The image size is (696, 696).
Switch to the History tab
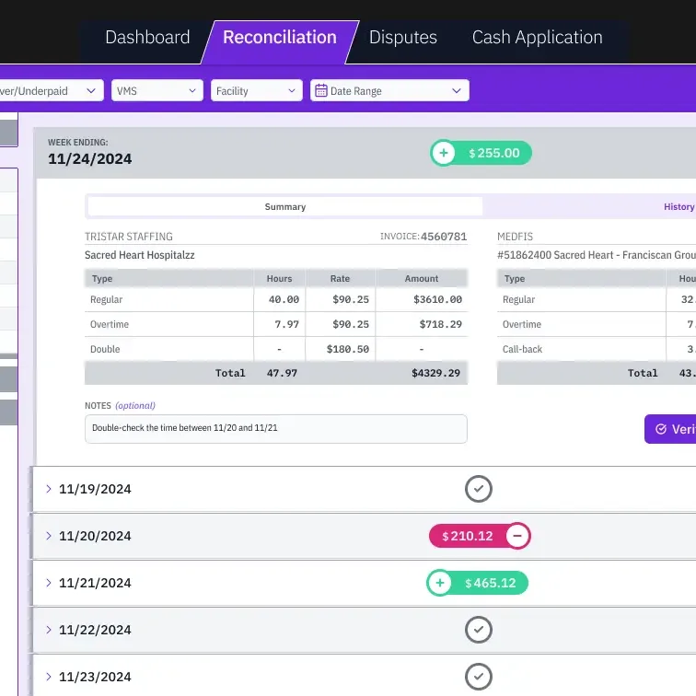point(679,207)
